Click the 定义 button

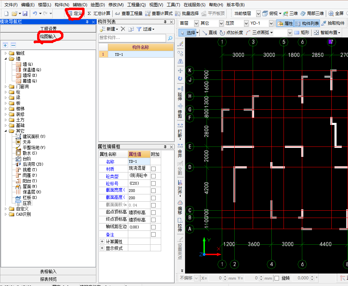tap(75, 14)
